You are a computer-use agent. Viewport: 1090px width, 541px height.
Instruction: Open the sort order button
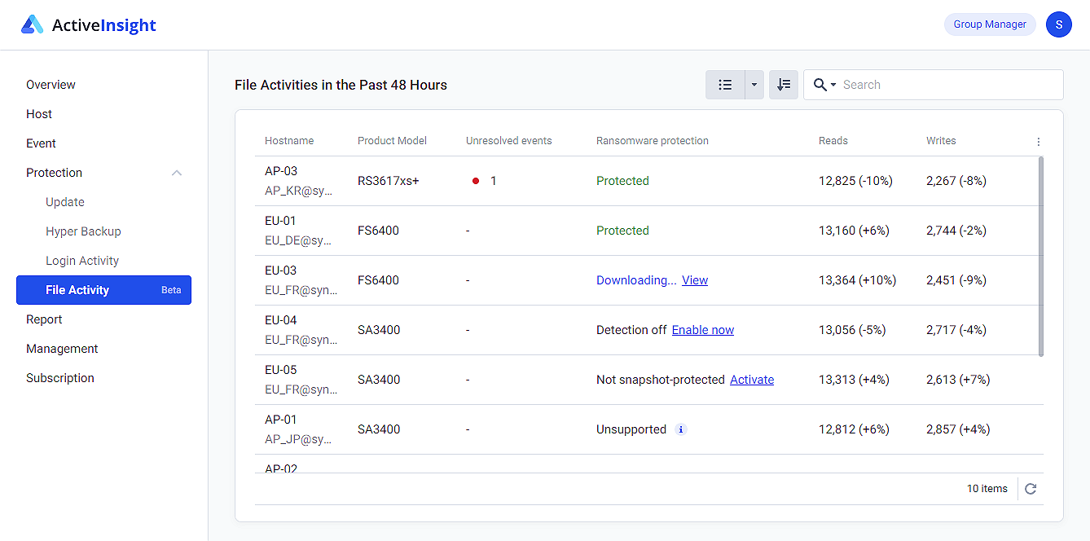784,85
